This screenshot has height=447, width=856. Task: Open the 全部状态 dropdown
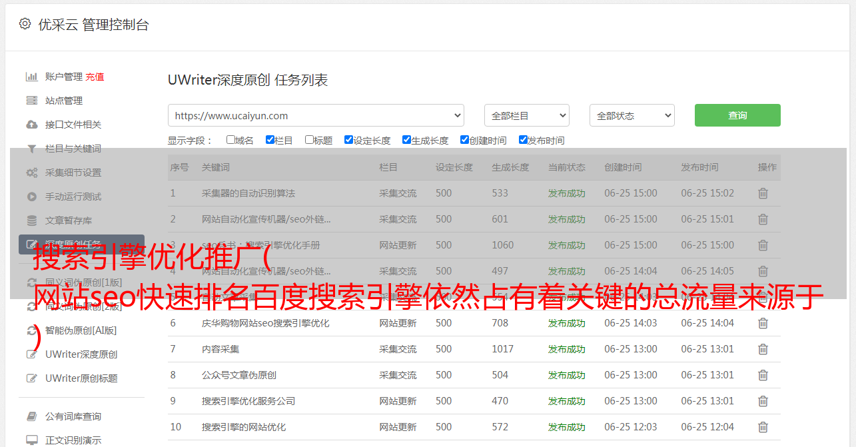point(632,115)
